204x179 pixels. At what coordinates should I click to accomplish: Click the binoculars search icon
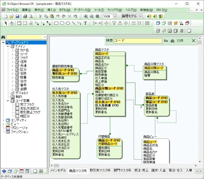click(3, 37)
